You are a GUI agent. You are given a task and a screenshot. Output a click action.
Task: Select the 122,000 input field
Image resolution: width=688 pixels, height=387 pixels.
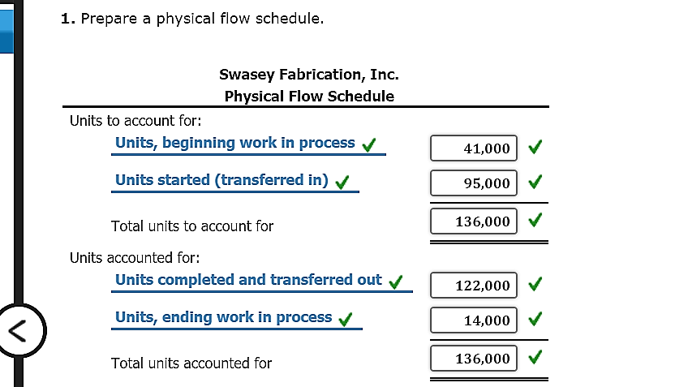[x=474, y=286]
